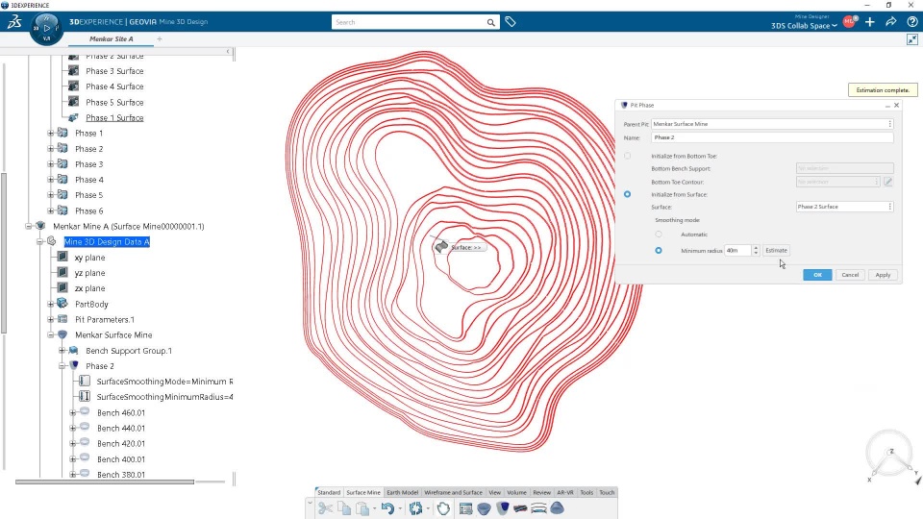Expand the PartBody node

[51, 304]
